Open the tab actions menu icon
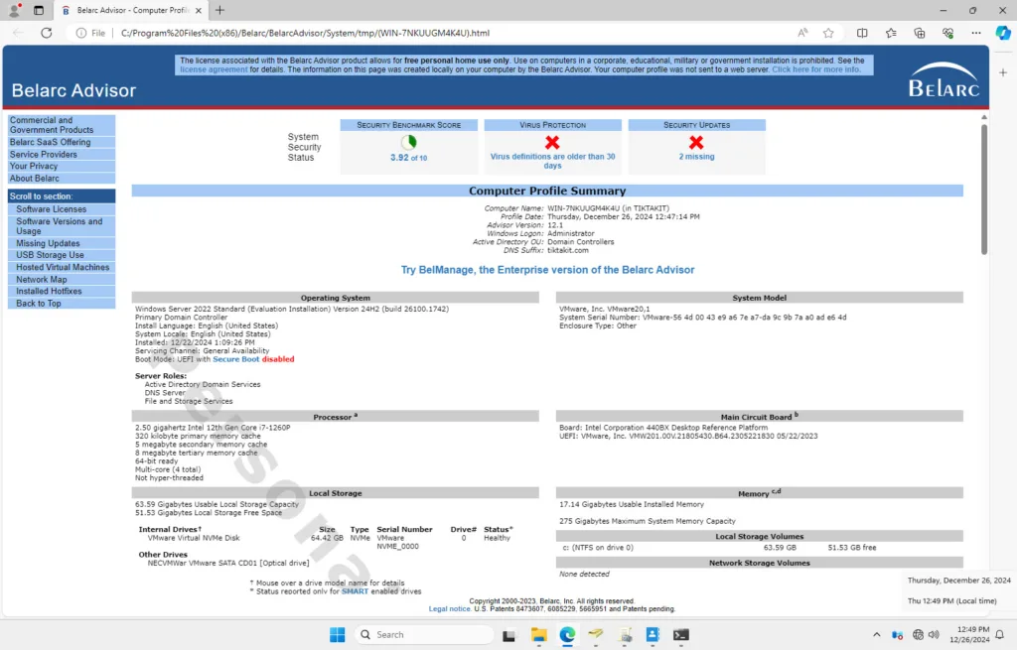Viewport: 1017px width, 650px height. [x=39, y=10]
